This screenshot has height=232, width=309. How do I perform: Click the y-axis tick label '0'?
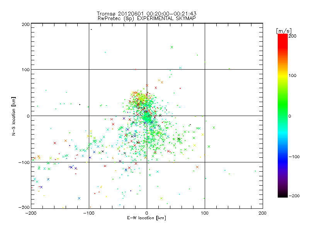point(28,116)
